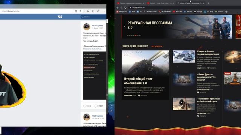Click the VK search field

93,16
